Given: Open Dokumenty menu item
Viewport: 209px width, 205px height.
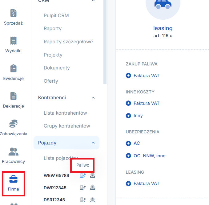Looking at the screenshot, I should [x=57, y=68].
